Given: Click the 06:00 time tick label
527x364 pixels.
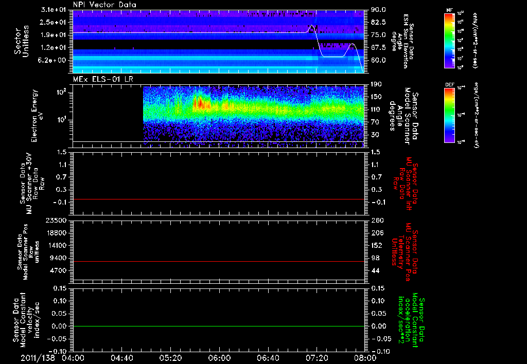Looking at the screenshot, I should 219,358.
